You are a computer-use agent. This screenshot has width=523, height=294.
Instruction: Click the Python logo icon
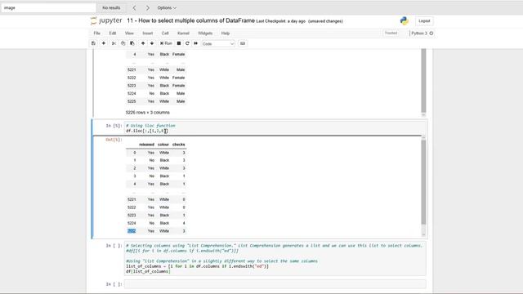pyautogui.click(x=405, y=21)
